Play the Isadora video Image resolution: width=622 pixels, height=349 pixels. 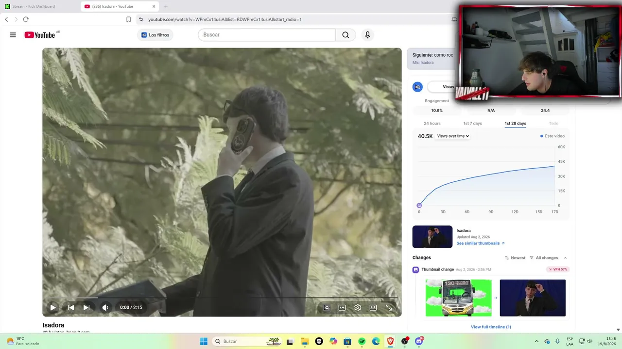(53, 307)
